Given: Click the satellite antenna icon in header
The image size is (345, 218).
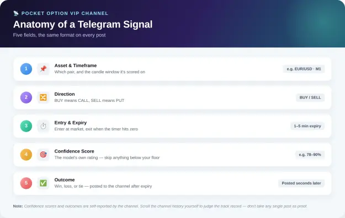Looking at the screenshot, I should pyautogui.click(x=16, y=13).
